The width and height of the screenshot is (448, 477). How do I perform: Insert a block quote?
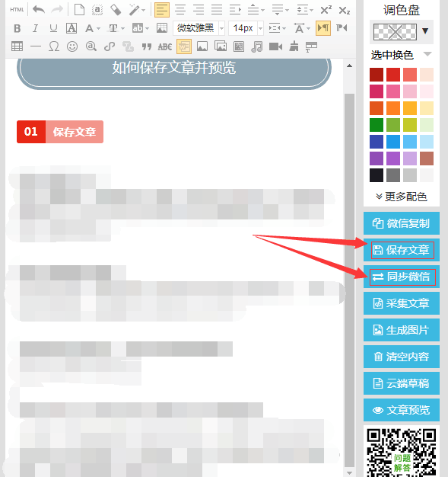[146, 46]
